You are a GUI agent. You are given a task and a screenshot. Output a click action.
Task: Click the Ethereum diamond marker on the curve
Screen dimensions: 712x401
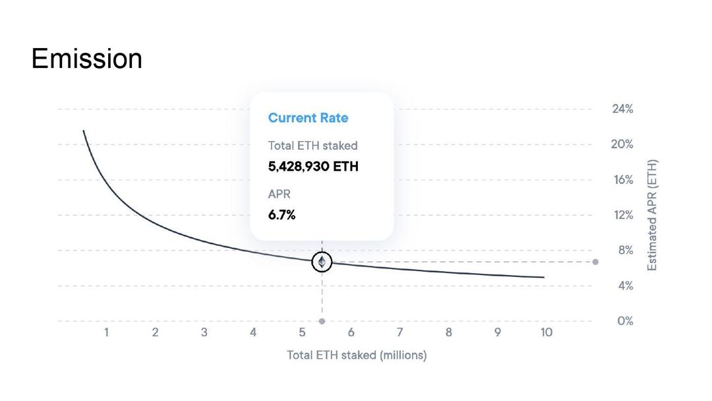(x=322, y=262)
